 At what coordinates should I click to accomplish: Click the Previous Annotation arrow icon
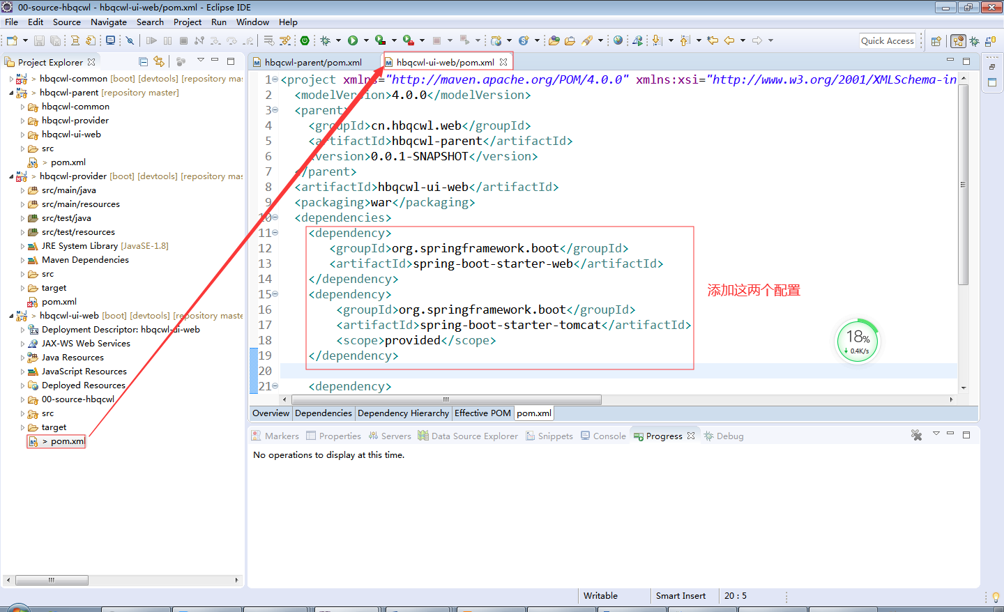click(x=684, y=40)
